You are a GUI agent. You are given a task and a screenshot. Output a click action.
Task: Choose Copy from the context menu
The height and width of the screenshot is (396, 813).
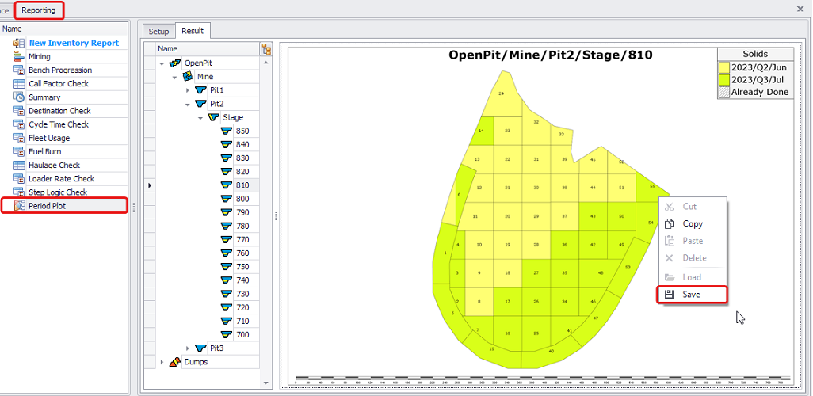tap(692, 224)
